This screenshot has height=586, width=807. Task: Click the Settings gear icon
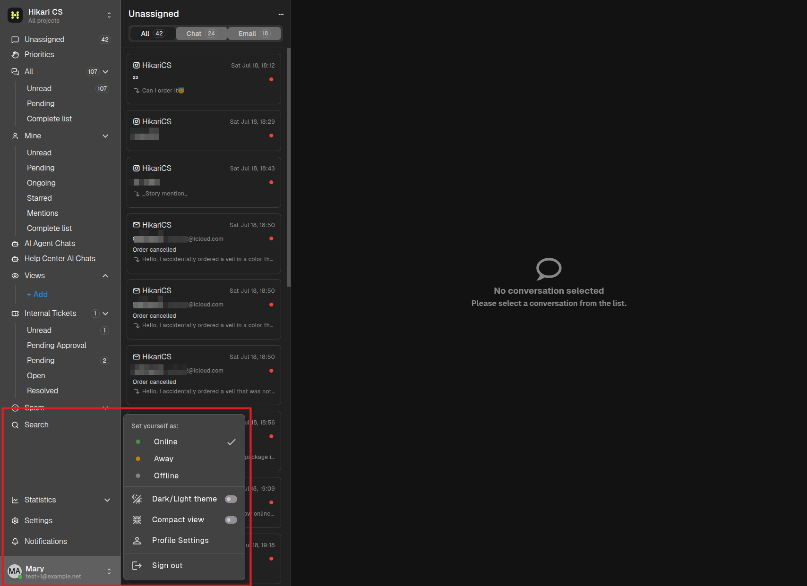point(15,521)
